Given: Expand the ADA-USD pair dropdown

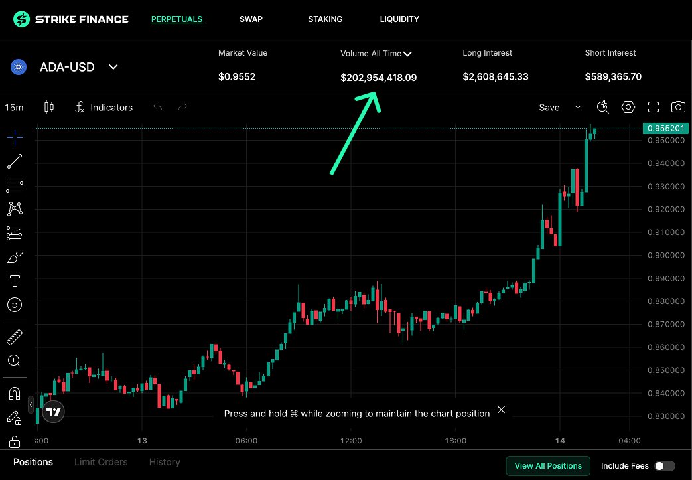Looking at the screenshot, I should pyautogui.click(x=113, y=67).
